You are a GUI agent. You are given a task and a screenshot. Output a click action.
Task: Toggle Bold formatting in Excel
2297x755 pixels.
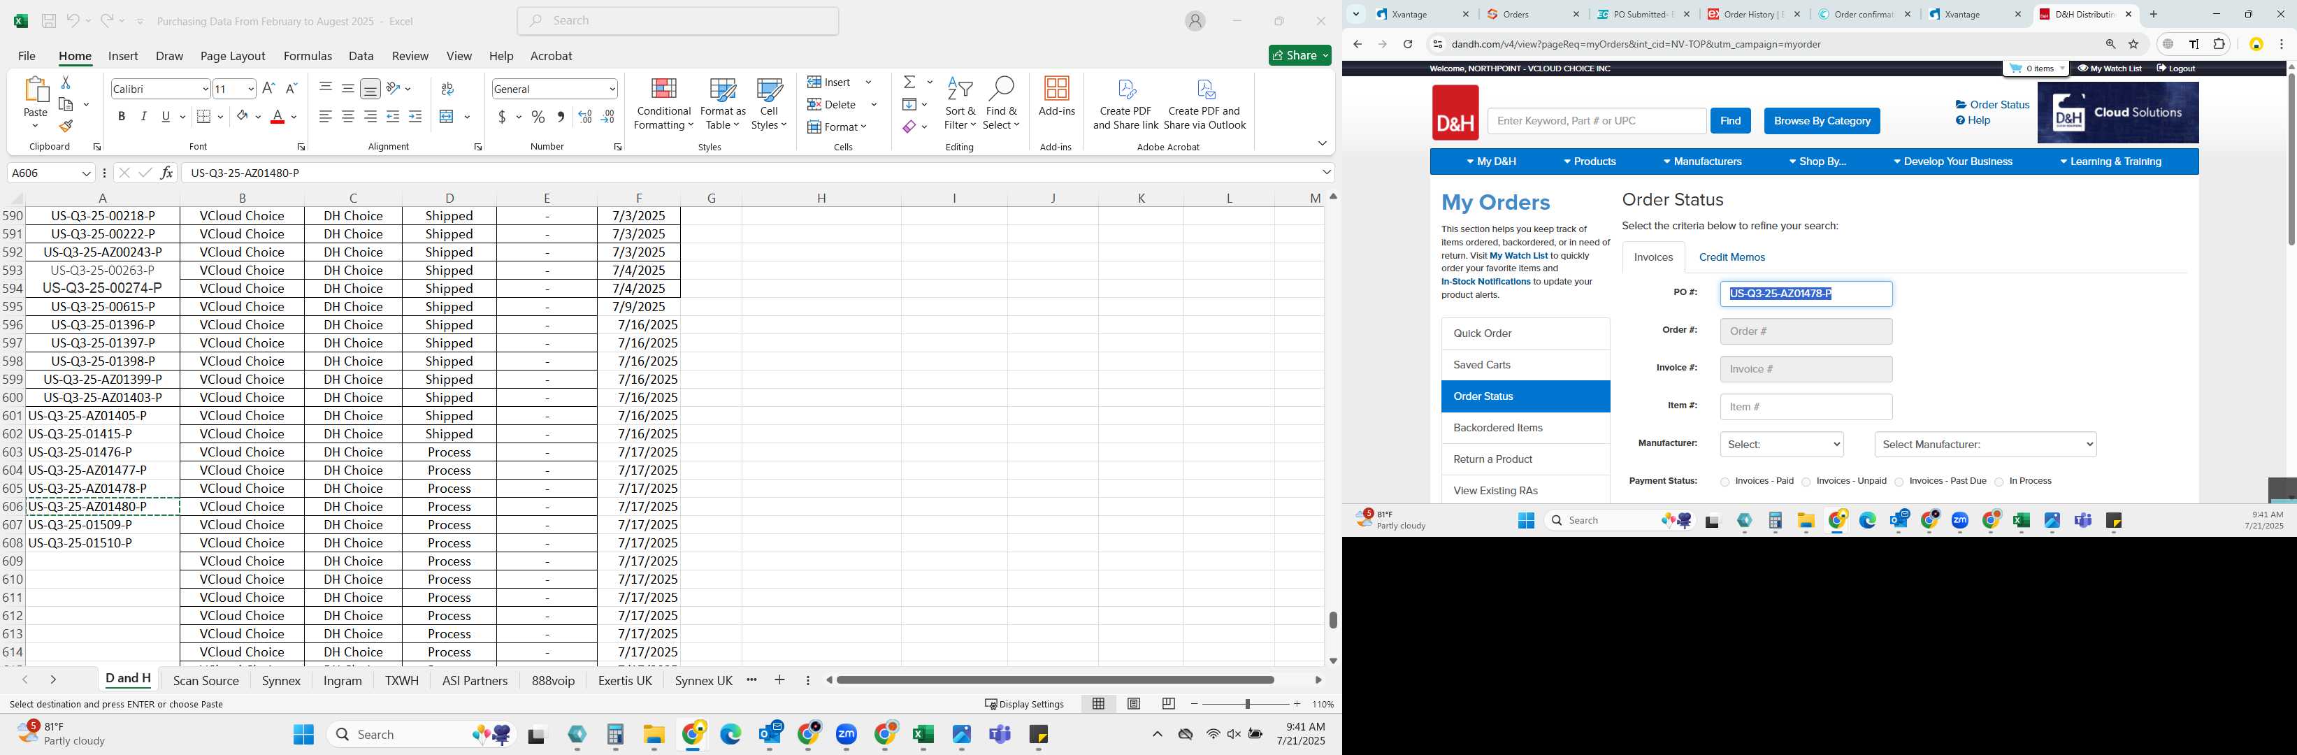pos(121,117)
